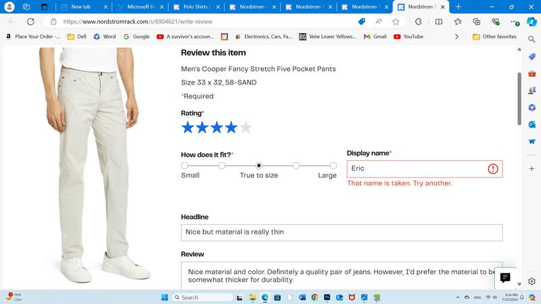
Task: Open File Explorer from the taskbar
Action: [x=252, y=297]
